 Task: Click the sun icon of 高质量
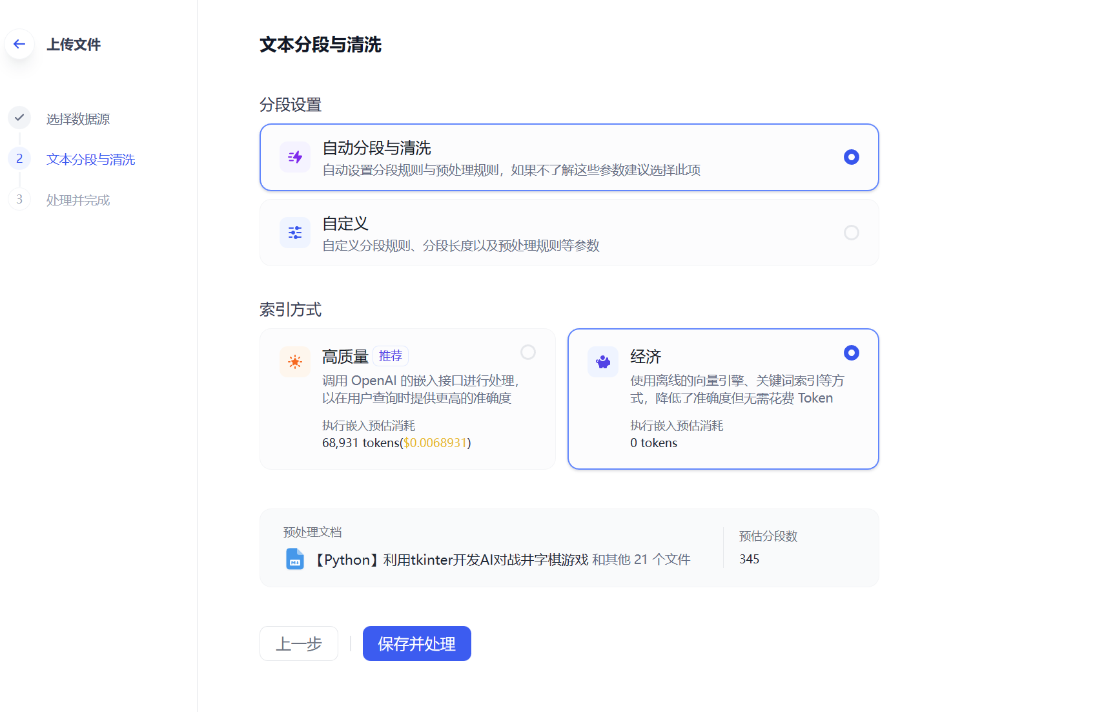point(295,361)
